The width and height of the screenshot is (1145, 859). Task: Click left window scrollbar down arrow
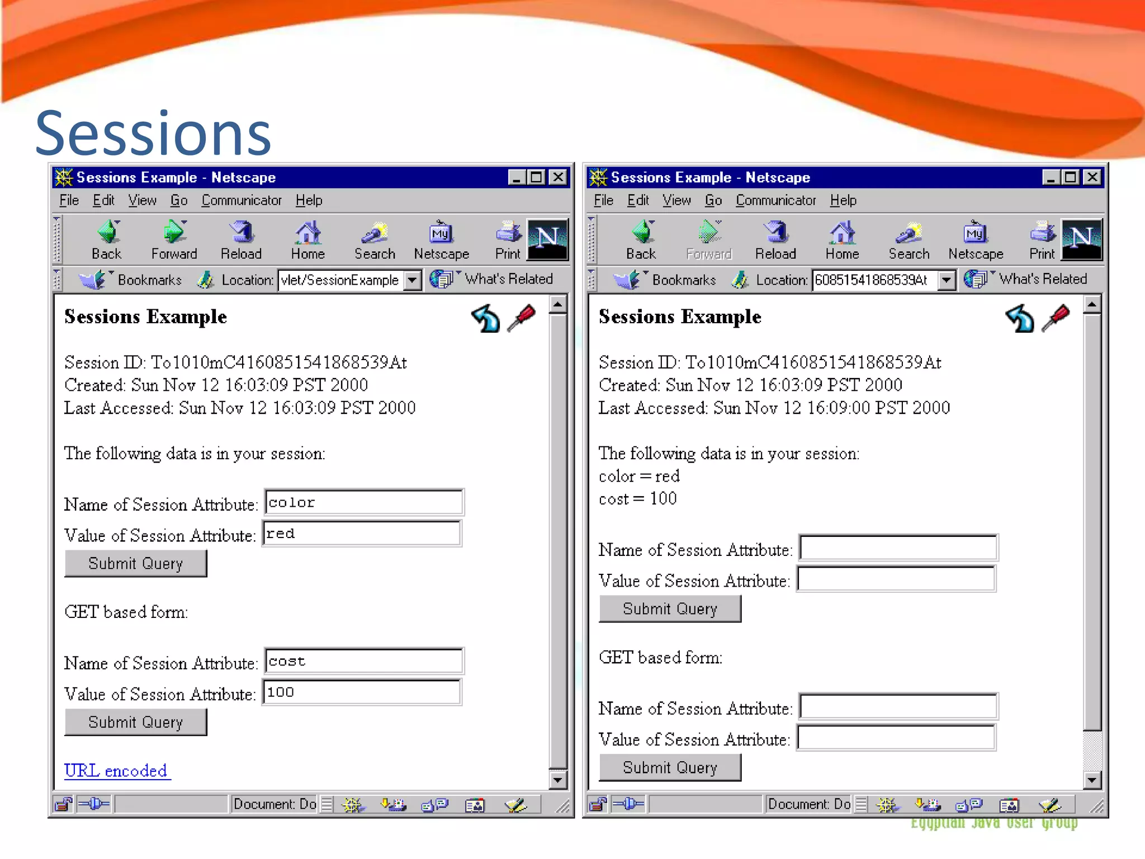click(x=557, y=779)
